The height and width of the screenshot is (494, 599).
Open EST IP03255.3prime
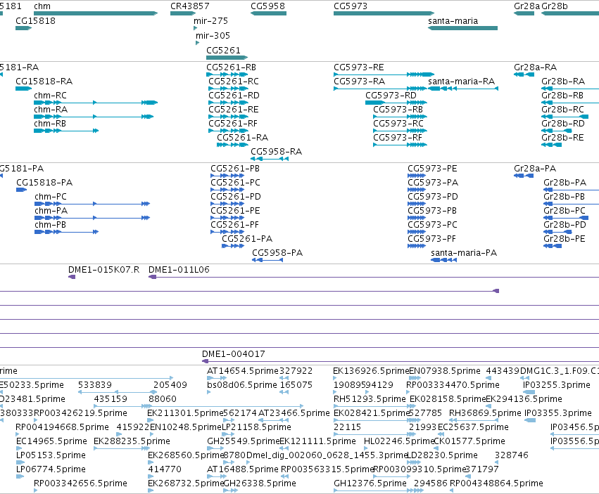pyautogui.click(x=529, y=392)
